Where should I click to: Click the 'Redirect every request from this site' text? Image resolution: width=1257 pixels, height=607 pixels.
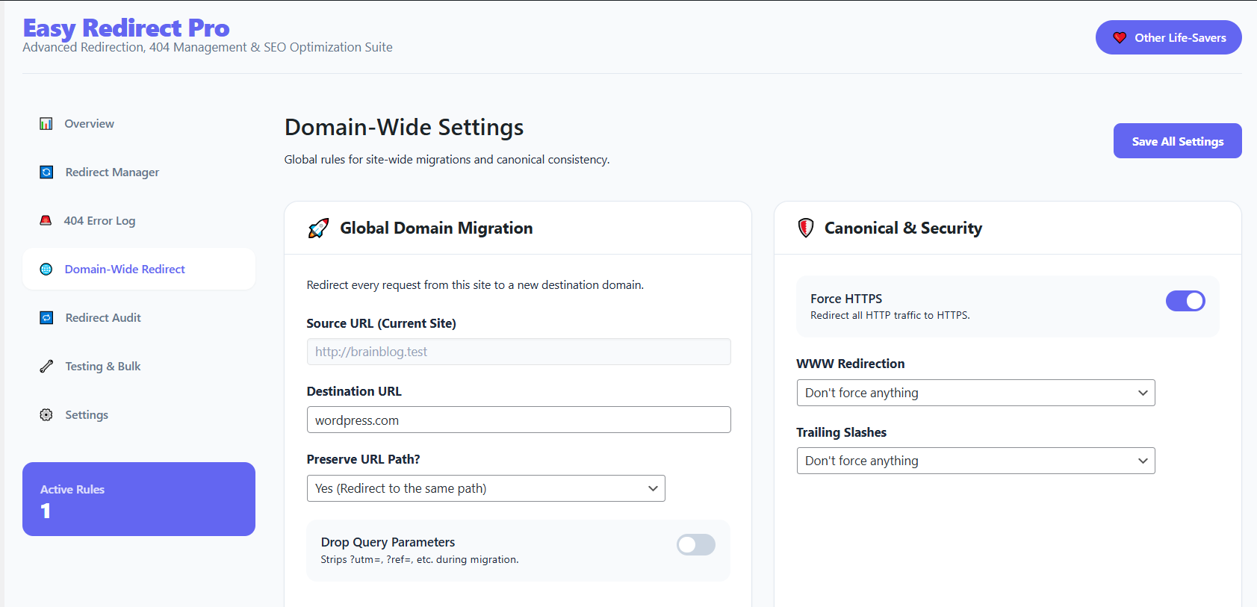tap(475, 285)
